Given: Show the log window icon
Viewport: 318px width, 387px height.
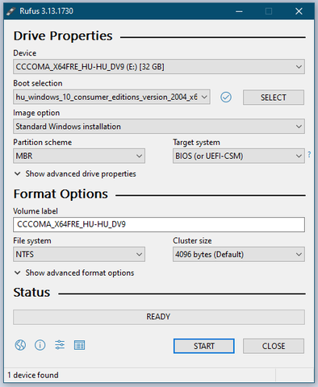Looking at the screenshot, I should [79, 345].
